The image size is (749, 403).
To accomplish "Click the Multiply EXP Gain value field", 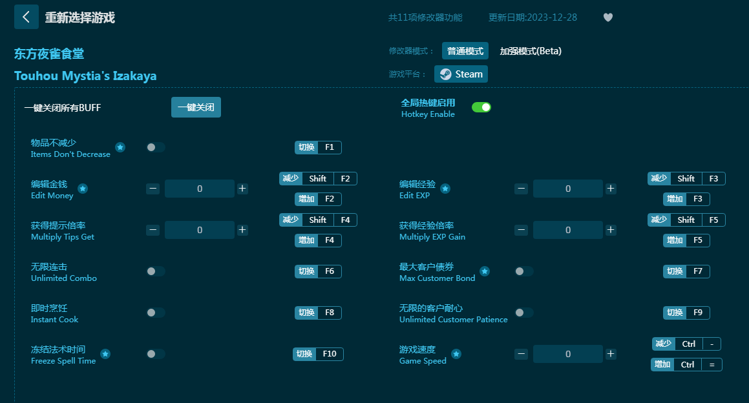I will (568, 230).
